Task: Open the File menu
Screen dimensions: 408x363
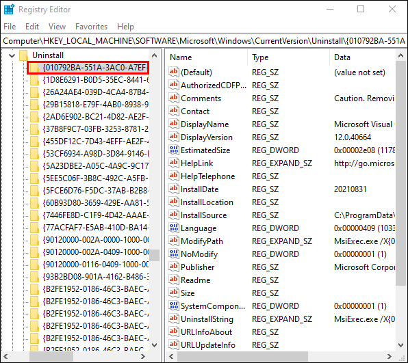Action: (10, 27)
